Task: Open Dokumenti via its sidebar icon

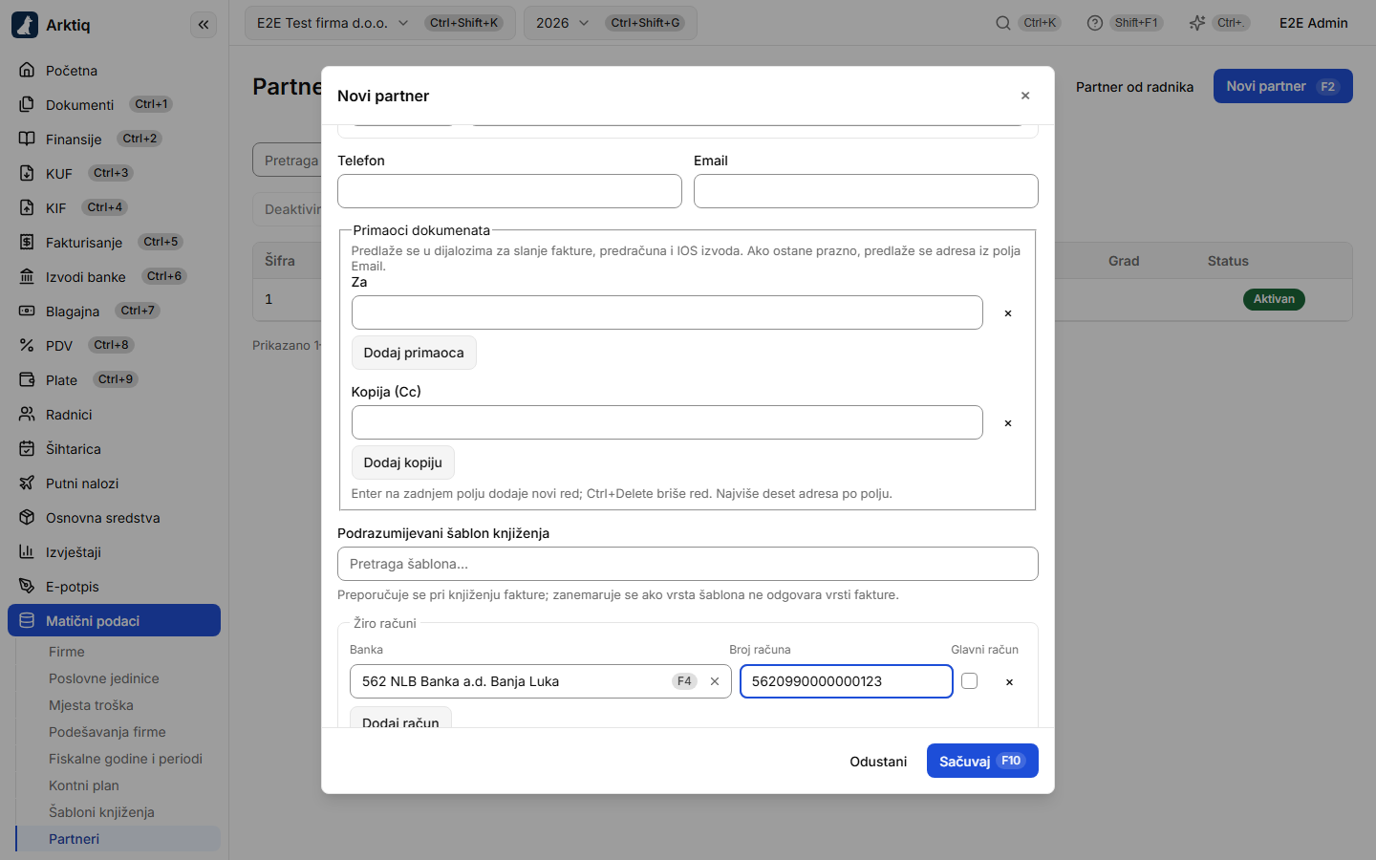Action: (x=27, y=105)
